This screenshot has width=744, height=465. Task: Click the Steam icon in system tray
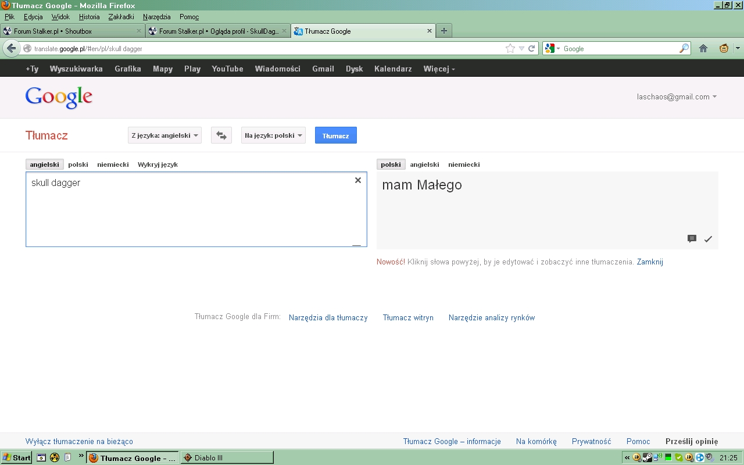647,458
